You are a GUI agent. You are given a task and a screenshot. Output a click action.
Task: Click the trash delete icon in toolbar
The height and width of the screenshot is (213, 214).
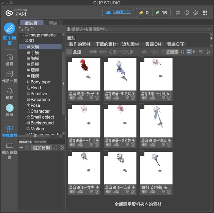(x=163, y=52)
